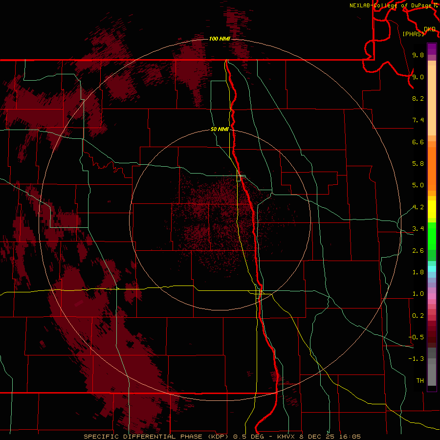Click the 9.0 legend value
This screenshot has width=440, height=440.
[x=418, y=77]
